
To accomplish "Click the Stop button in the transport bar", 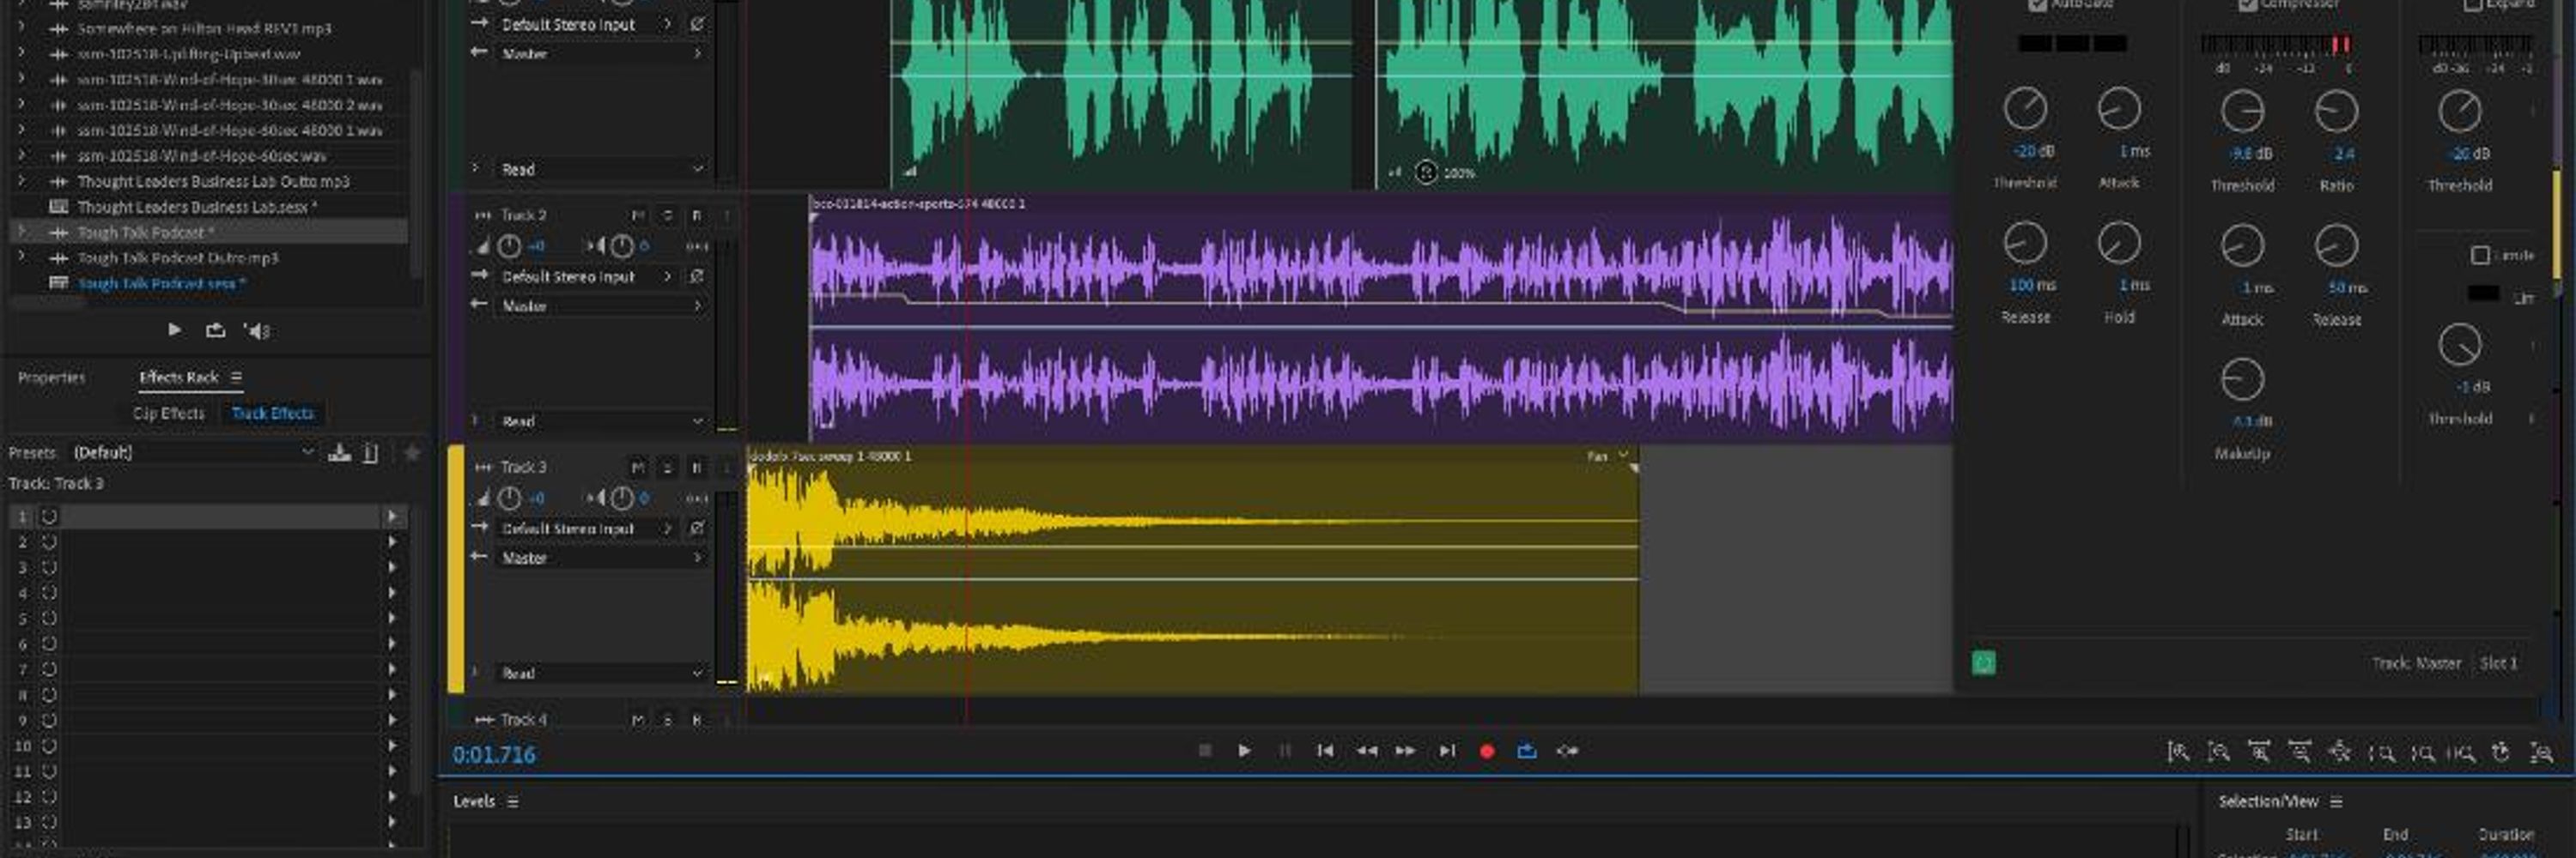I will pos(1204,751).
